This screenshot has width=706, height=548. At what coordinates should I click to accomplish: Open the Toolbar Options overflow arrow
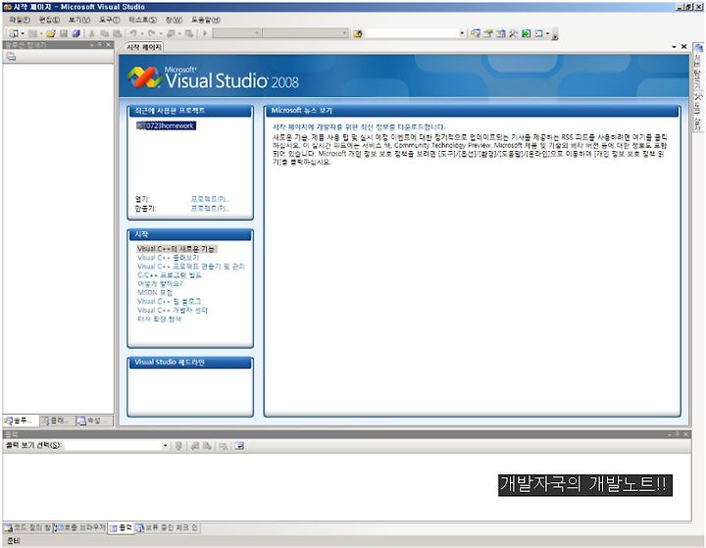point(555,34)
